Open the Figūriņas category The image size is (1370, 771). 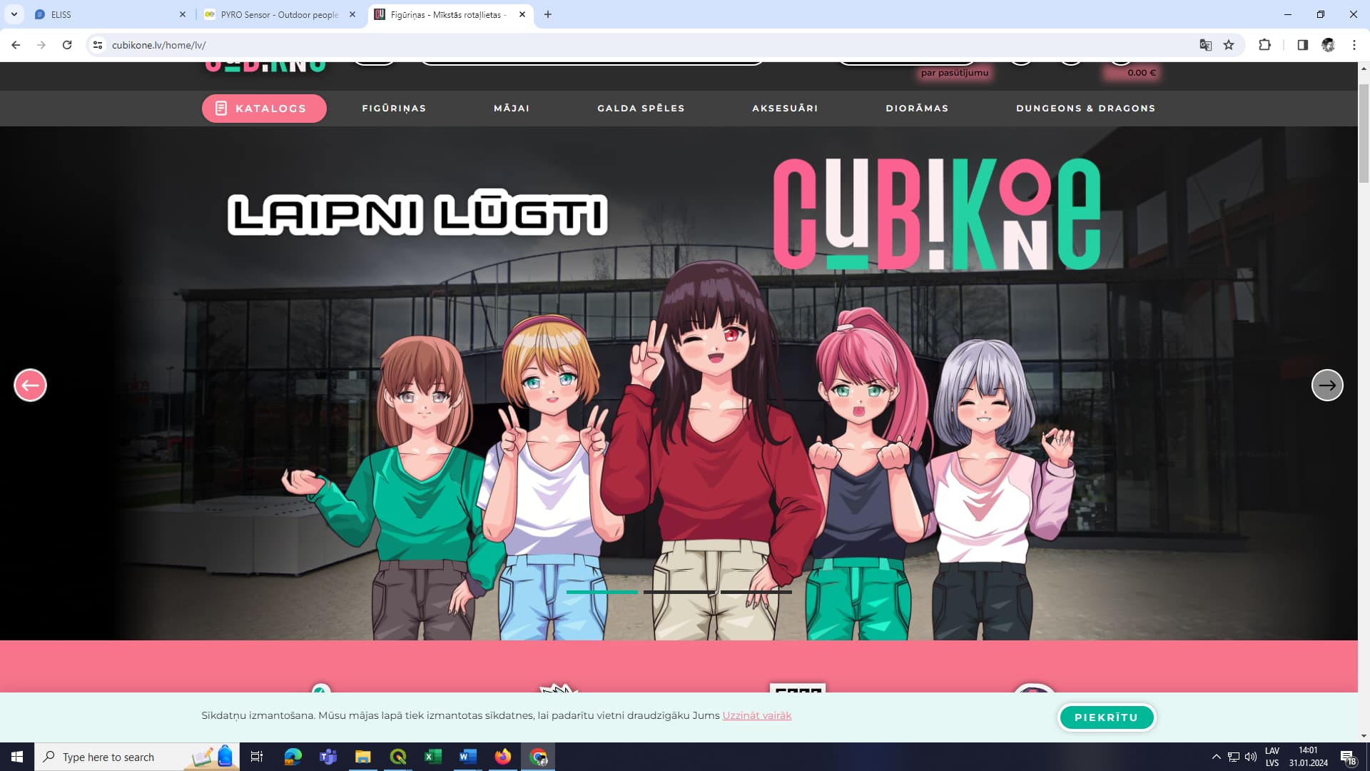point(394,109)
